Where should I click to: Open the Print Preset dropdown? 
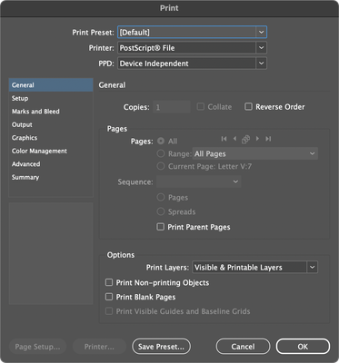tap(192, 32)
